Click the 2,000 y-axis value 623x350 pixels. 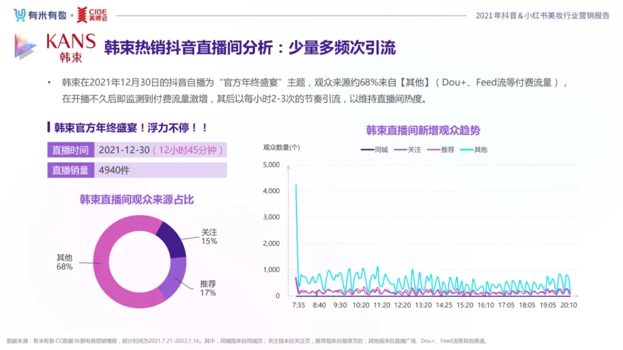(x=271, y=243)
